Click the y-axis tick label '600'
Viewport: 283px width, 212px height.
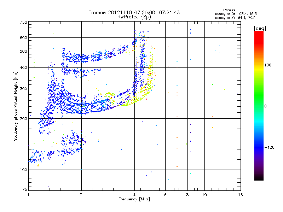point(23,38)
